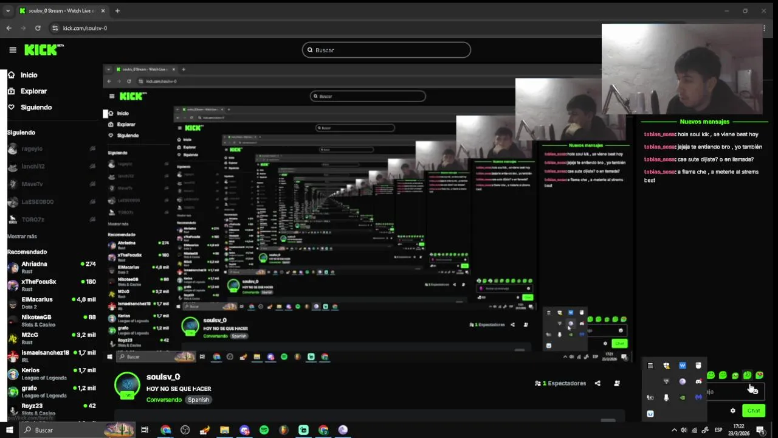Open the emoji picker in chat input

click(755, 391)
